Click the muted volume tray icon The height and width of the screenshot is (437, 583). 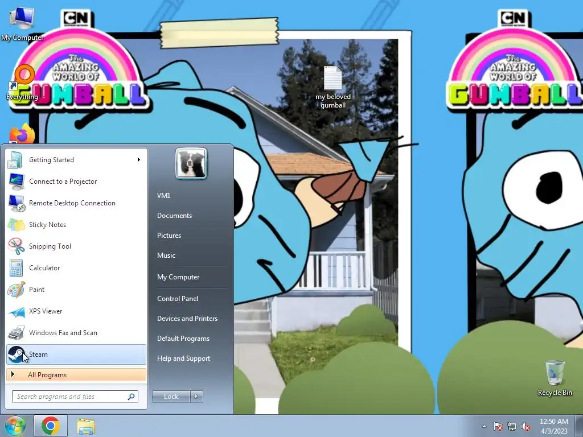coord(525,426)
